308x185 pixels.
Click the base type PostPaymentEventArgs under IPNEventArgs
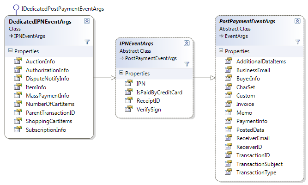point(151,58)
